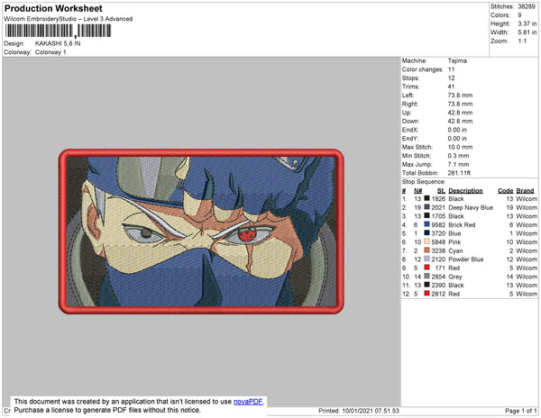Click the Purchase a license notice line
The width and height of the screenshot is (541, 418).
(107, 410)
